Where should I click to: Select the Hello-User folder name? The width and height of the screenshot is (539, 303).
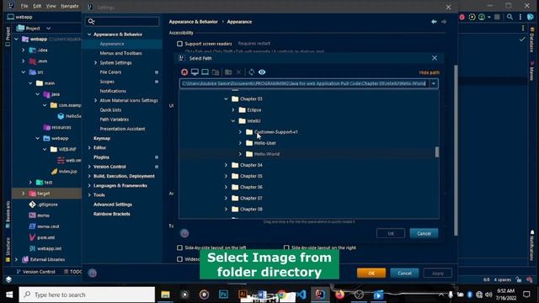tap(265, 143)
